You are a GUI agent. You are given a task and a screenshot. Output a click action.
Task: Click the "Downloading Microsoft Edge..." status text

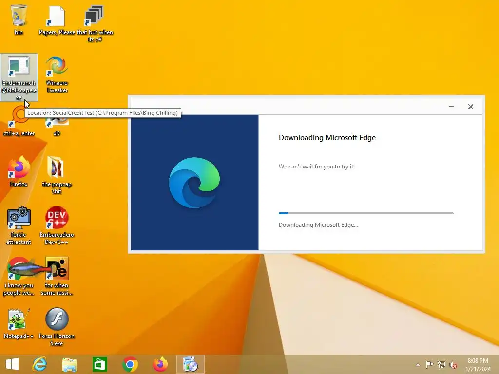click(318, 225)
